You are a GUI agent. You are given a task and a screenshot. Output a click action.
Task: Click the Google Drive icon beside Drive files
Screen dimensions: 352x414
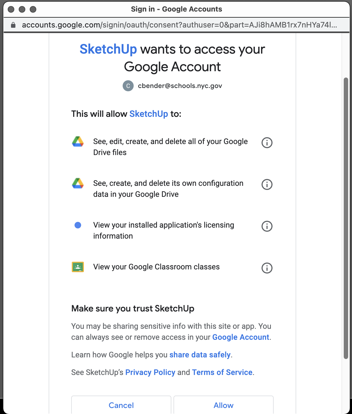(78, 142)
